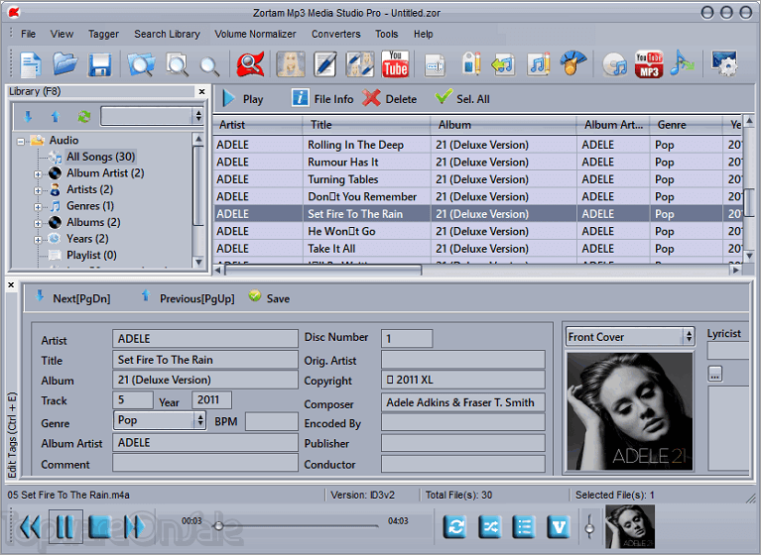The height and width of the screenshot is (555, 761).
Task: Pause the current playback
Action: (x=65, y=527)
